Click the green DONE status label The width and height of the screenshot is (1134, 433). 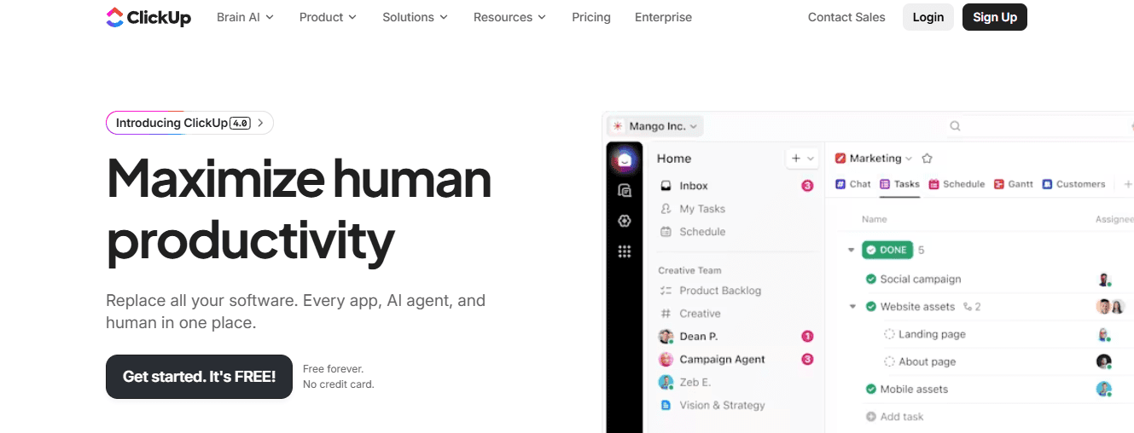(887, 251)
